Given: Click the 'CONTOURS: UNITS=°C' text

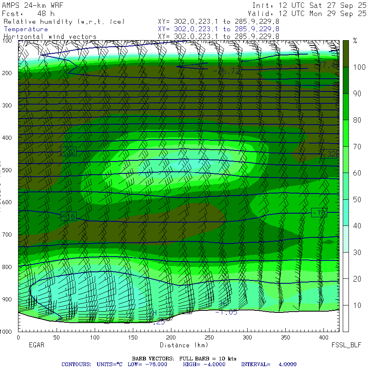Looking at the screenshot, I should point(92,364).
